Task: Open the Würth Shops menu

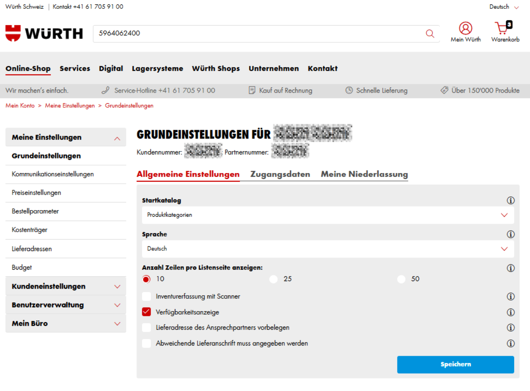Action: click(x=216, y=68)
